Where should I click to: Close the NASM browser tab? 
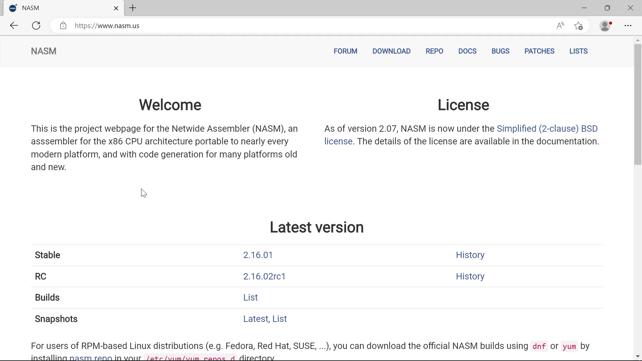[x=116, y=8]
